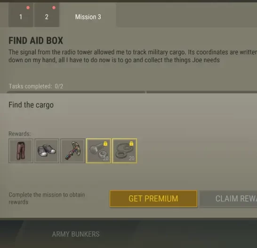
Task: Tap the padlock on the rubber rings reward
Action: click(131, 144)
